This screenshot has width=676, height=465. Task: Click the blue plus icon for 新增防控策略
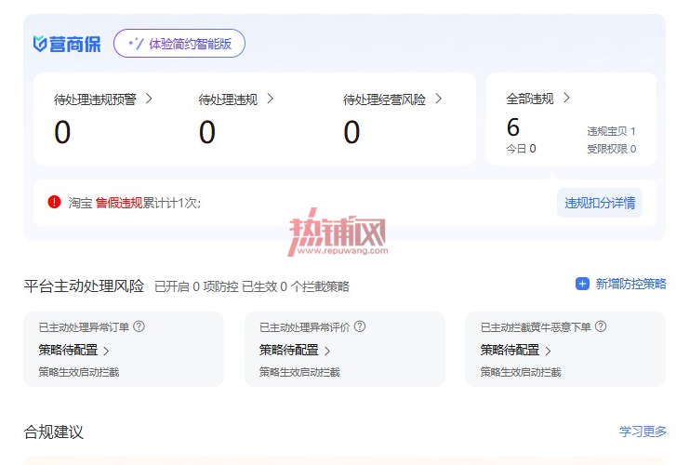(582, 284)
